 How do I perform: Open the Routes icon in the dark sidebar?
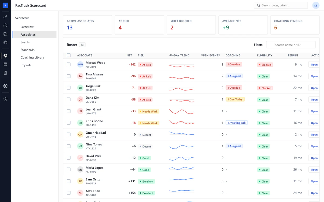pos(5,17)
